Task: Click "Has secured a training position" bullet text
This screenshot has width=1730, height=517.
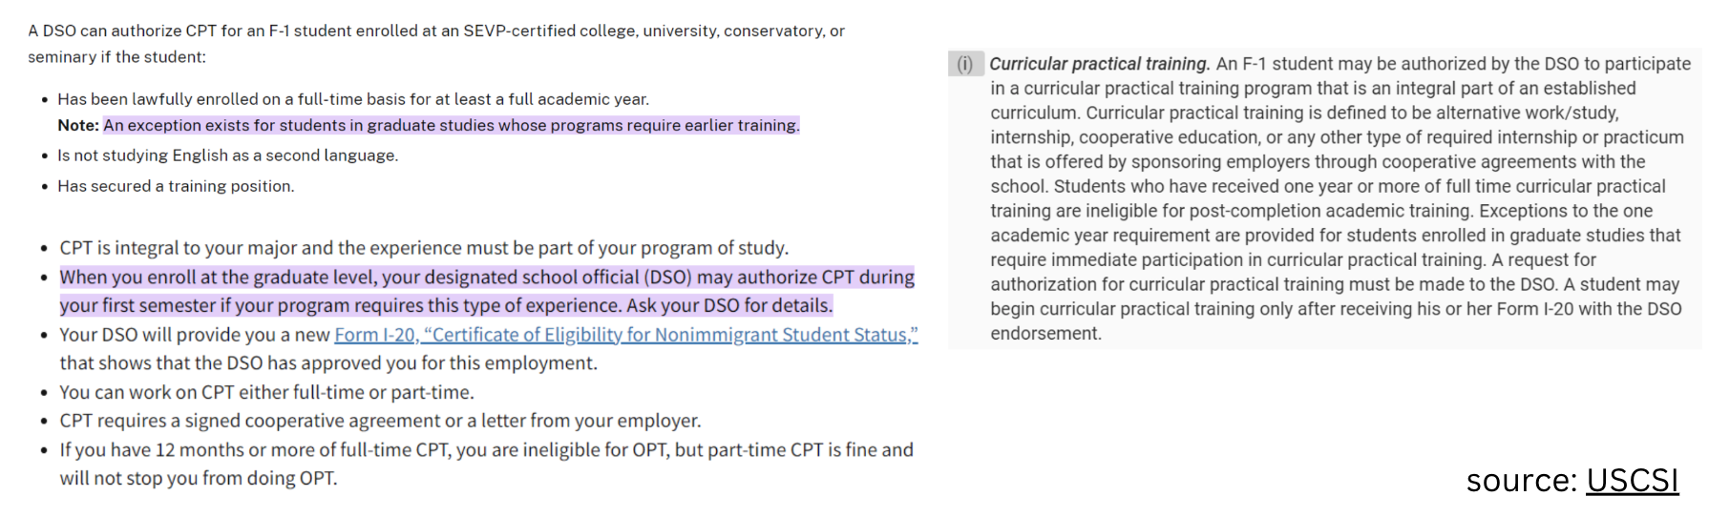Action: click(x=176, y=186)
